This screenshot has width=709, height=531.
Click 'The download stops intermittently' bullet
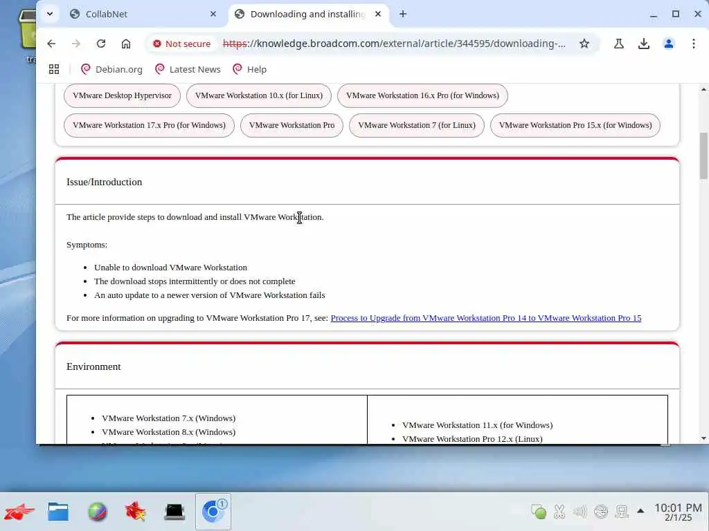click(195, 281)
